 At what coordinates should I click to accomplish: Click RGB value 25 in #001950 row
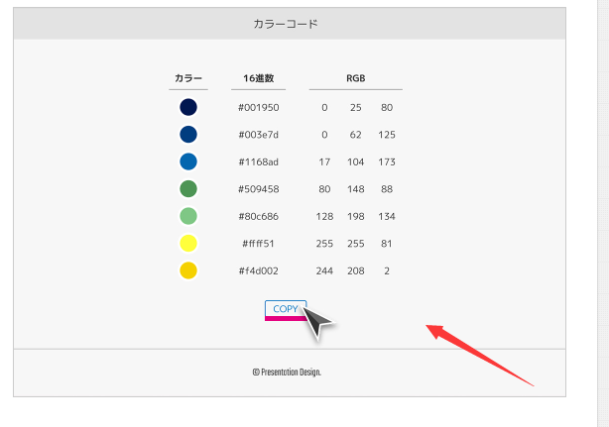(x=356, y=107)
